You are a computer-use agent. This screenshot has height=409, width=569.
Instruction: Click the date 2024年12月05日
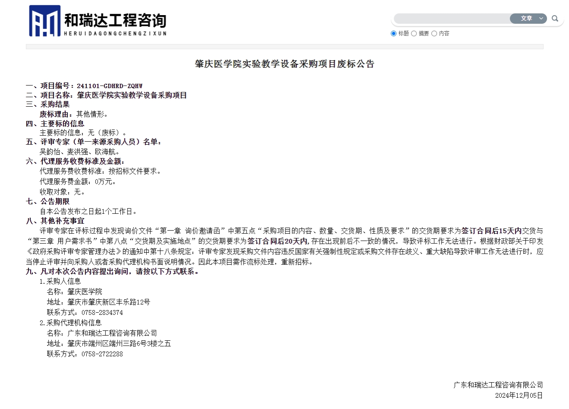[519, 395]
